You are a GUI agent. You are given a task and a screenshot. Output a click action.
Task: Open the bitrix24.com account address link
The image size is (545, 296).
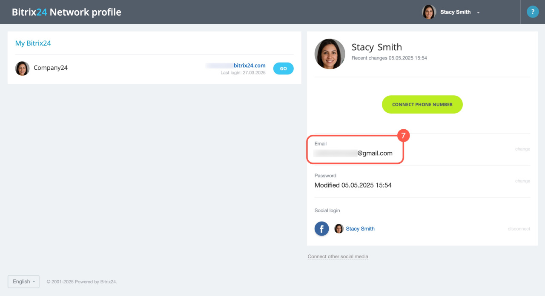click(235, 65)
